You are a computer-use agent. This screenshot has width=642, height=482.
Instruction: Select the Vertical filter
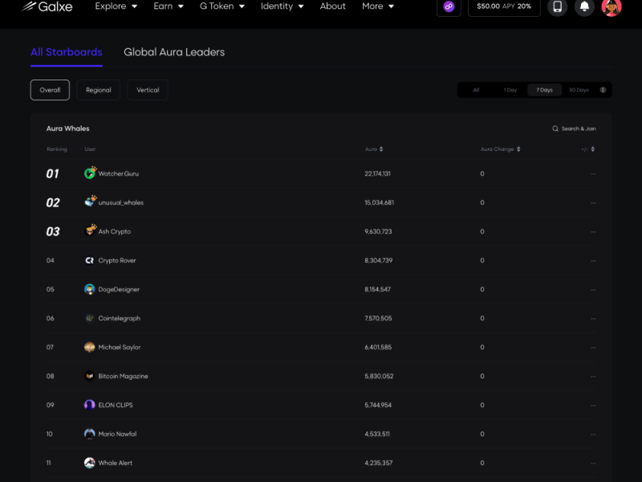pyautogui.click(x=148, y=90)
